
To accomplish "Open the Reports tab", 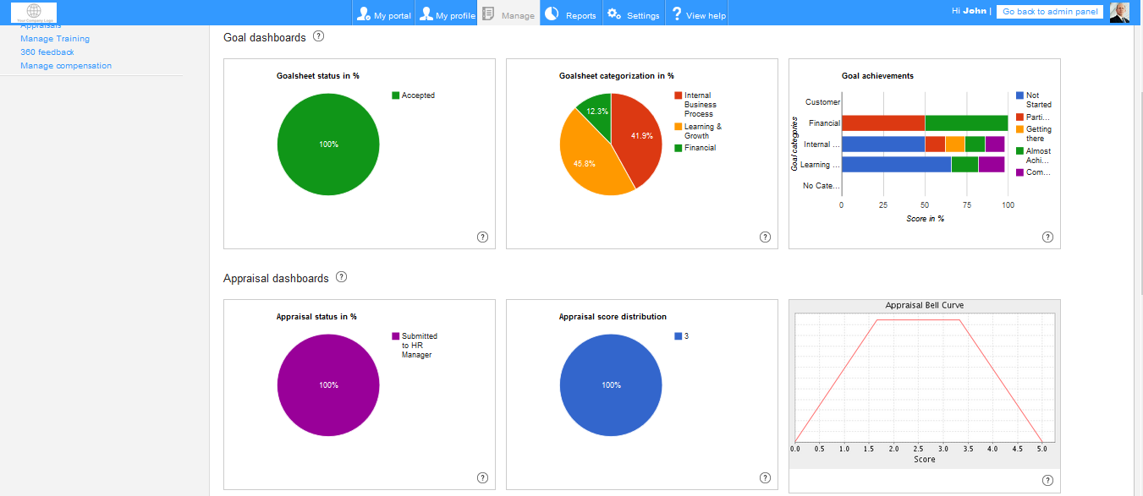I will tap(571, 14).
